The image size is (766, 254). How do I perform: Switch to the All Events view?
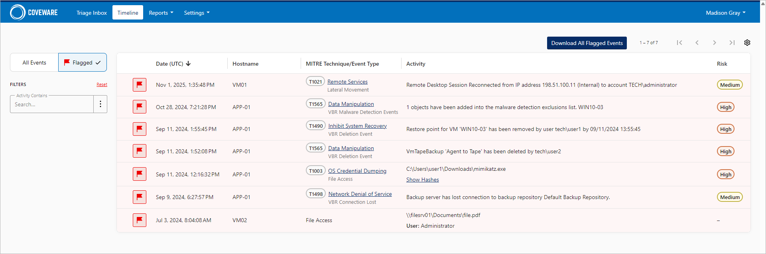tap(34, 63)
